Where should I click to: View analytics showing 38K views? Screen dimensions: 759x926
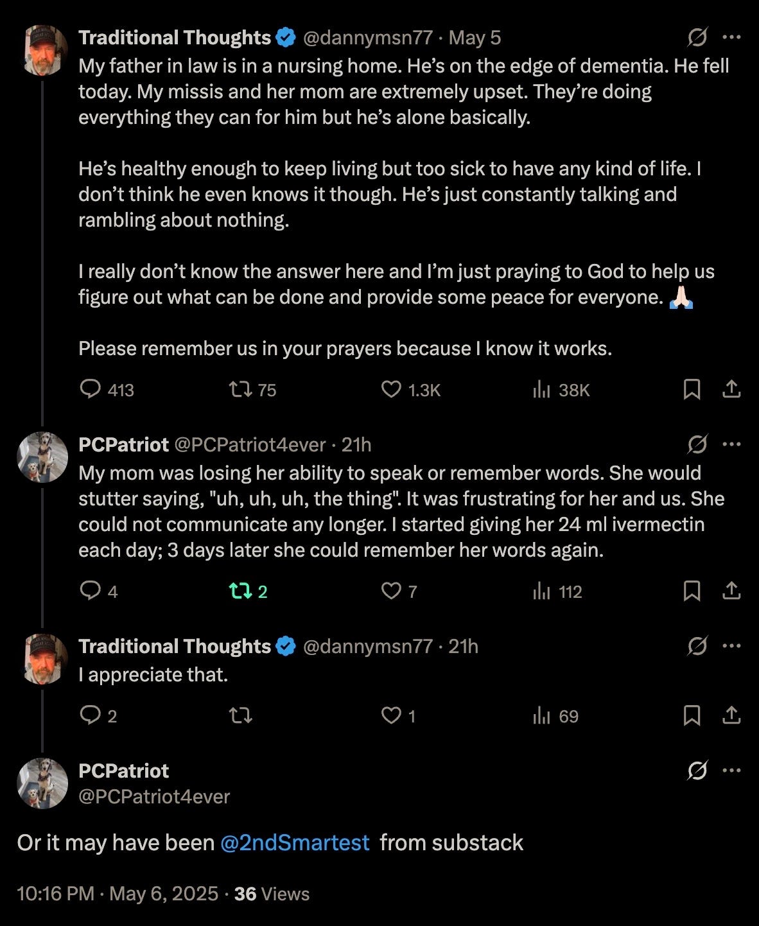pyautogui.click(x=543, y=389)
